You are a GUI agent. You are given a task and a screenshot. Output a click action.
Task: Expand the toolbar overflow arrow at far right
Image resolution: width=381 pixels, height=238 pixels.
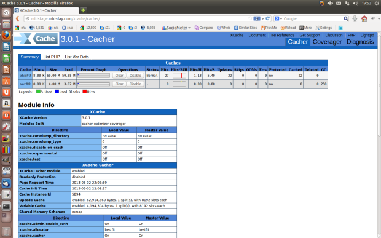pyautogui.click(x=379, y=18)
